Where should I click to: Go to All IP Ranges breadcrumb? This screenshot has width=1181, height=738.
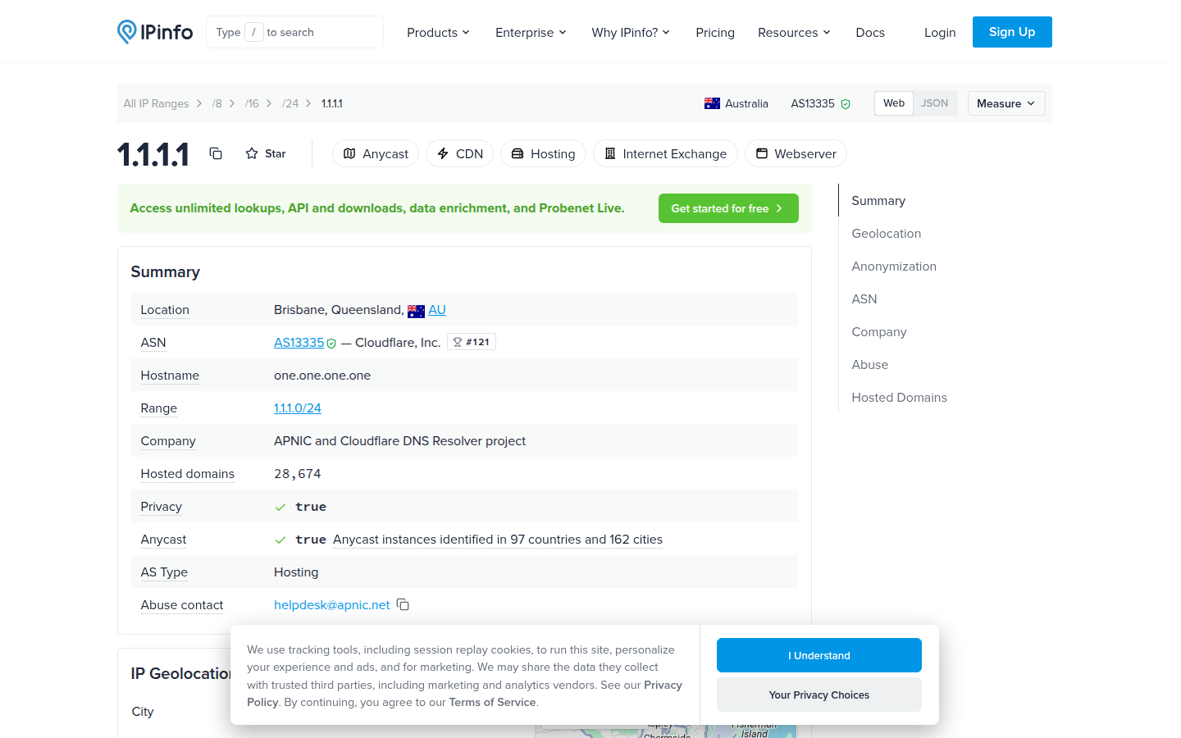(156, 103)
